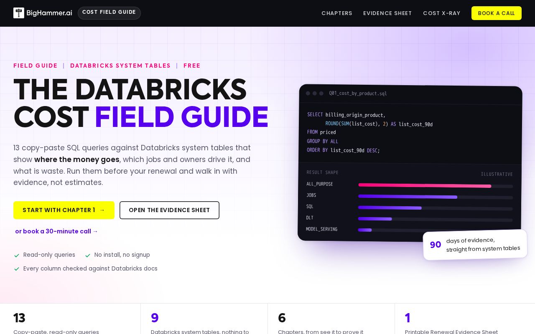Click the ALL_PURPOSE pink result bar
The image size is (535, 334).
[x=425, y=185]
